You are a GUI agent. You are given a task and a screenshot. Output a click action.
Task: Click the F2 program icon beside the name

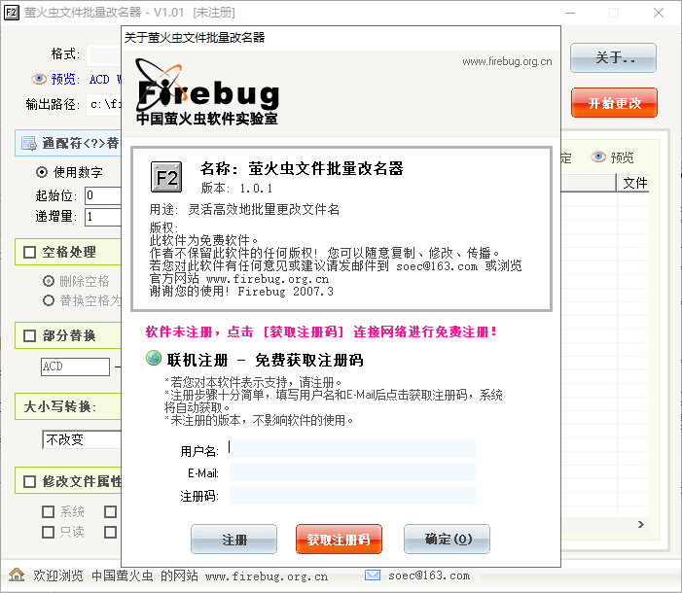click(x=166, y=177)
